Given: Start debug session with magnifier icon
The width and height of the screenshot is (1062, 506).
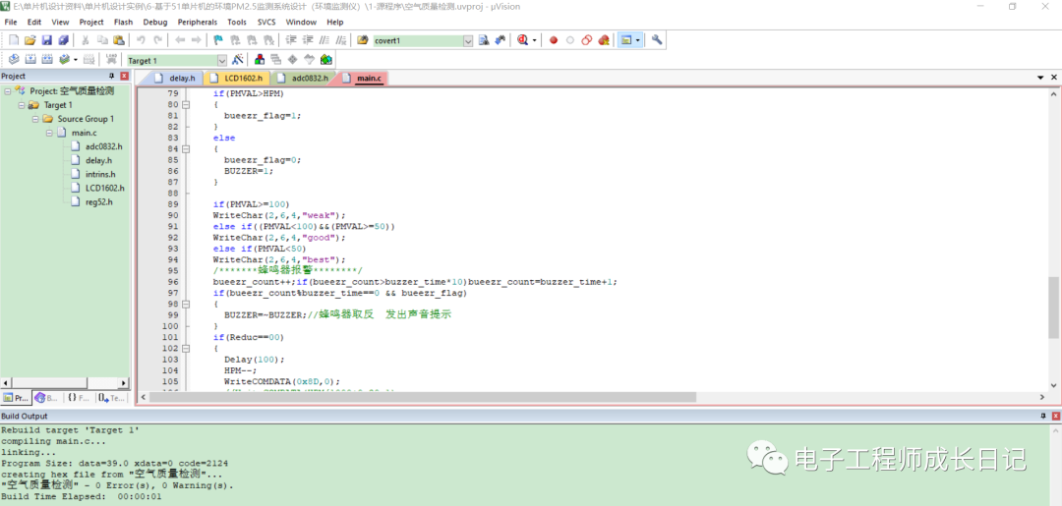Looking at the screenshot, I should 522,40.
